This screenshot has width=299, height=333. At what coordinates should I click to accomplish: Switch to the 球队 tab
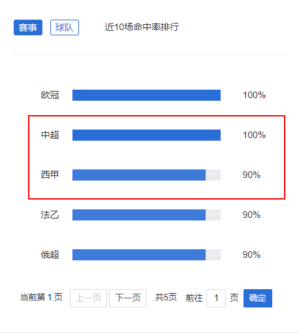coord(65,27)
